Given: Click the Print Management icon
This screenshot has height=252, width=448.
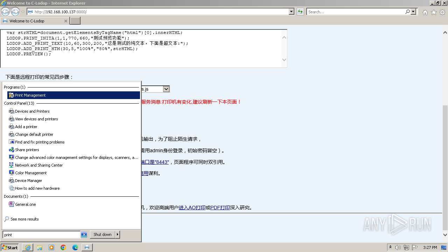Looking at the screenshot, I should click(12, 95).
